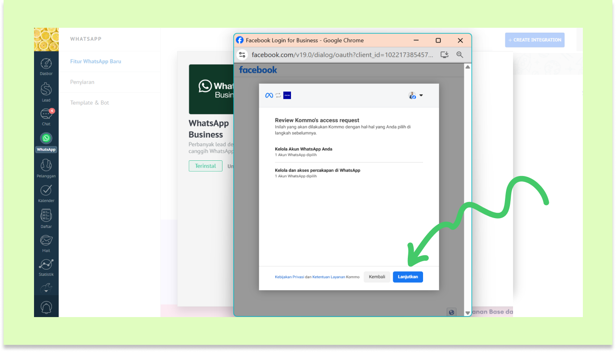Maximize the Facebook Login popup window
This screenshot has height=352, width=616.
click(x=438, y=40)
